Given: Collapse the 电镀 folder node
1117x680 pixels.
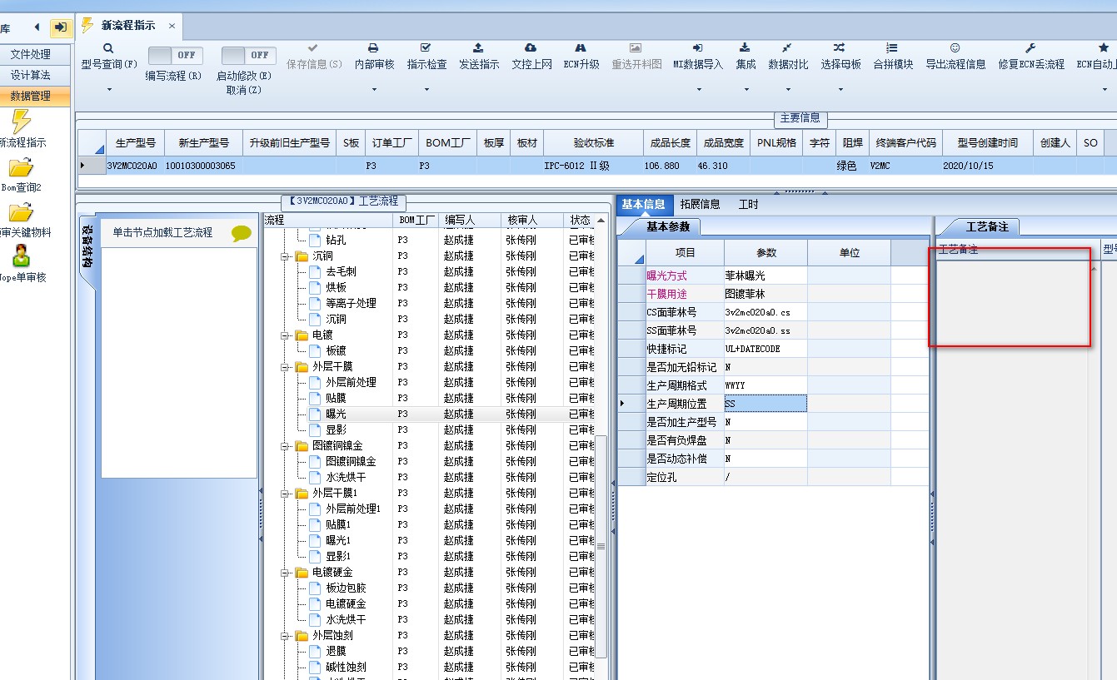Looking at the screenshot, I should pos(286,335).
